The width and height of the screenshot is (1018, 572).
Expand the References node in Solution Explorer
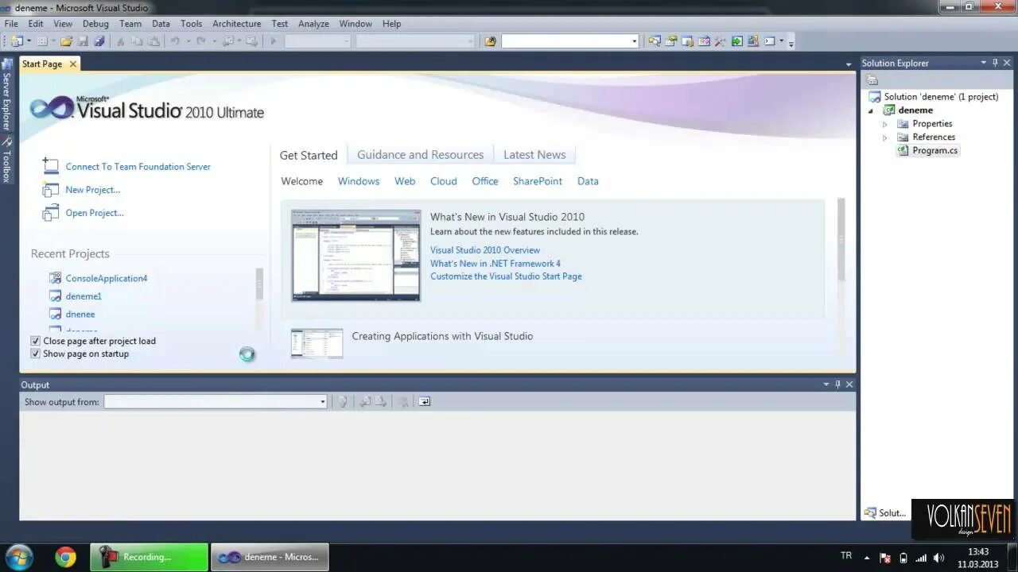884,137
